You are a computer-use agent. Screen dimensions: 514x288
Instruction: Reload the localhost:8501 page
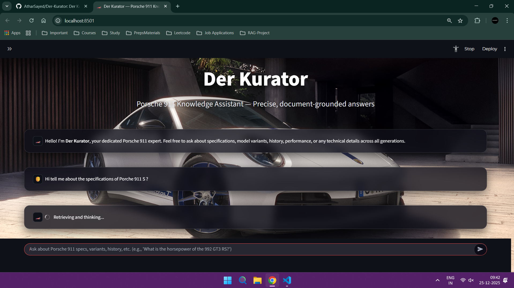31,21
